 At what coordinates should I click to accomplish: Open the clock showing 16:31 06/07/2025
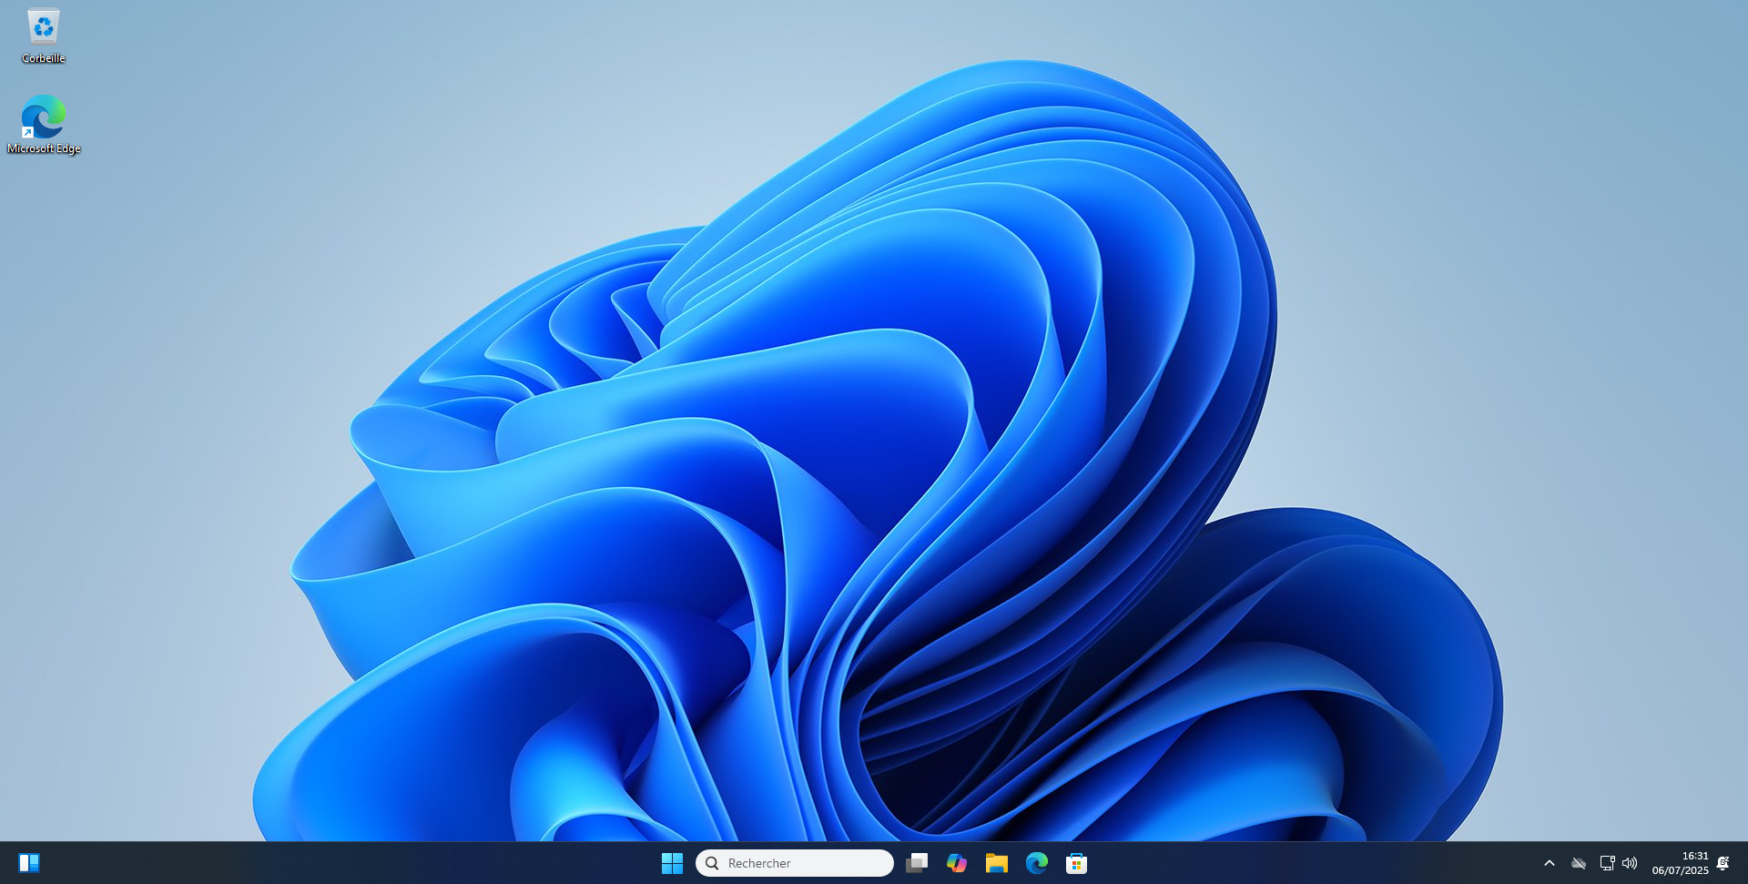point(1681,863)
